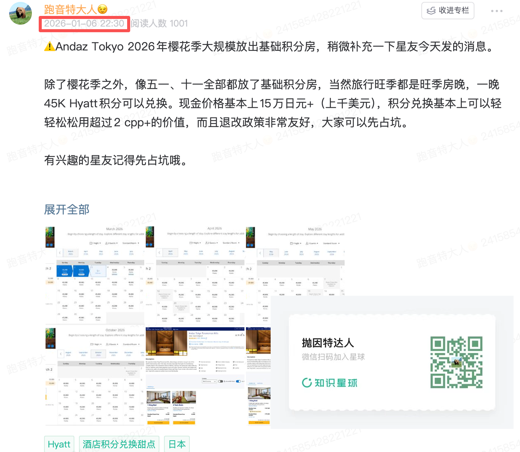Click the left chevron arrow on the April calendar
Screen dimensions: 520x452
[x=159, y=253]
